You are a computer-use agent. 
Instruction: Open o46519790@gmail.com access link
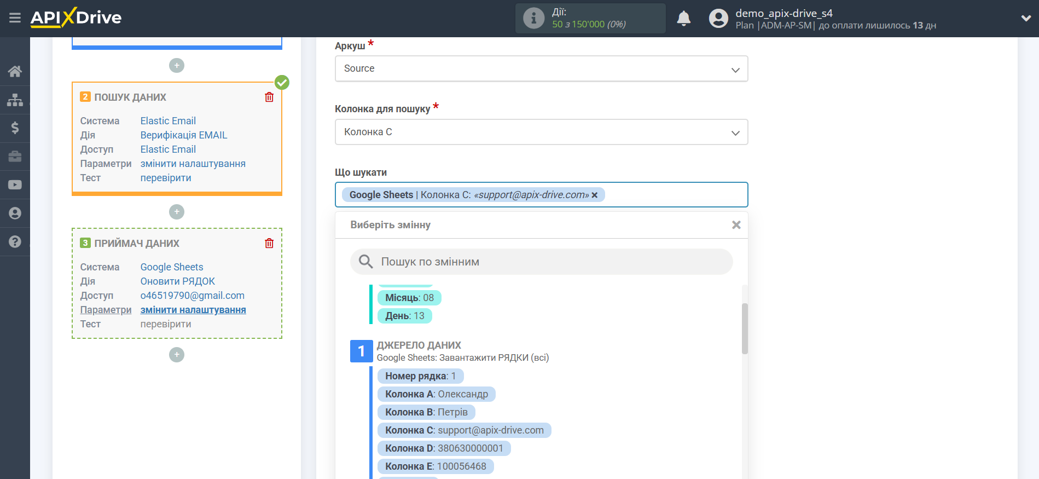tap(193, 296)
